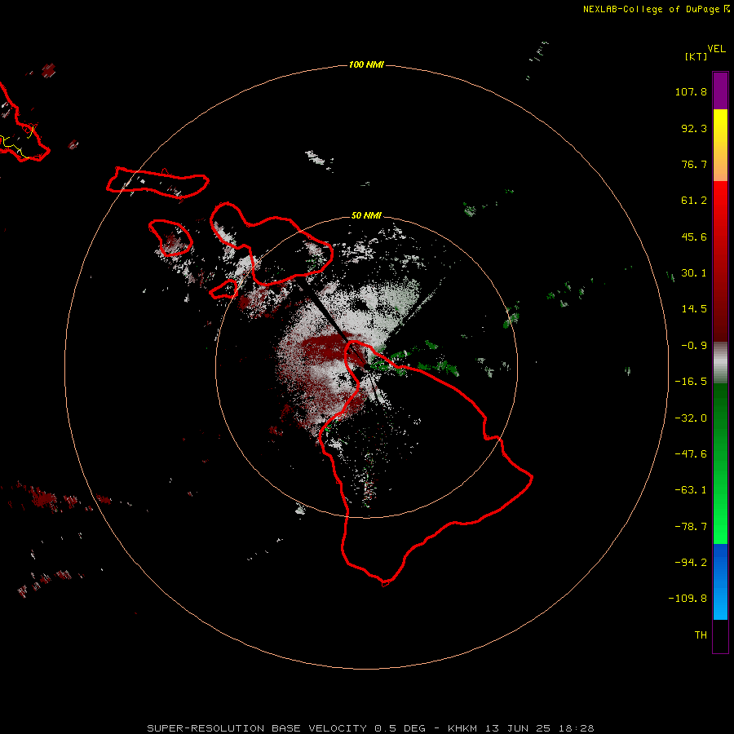This screenshot has width=734, height=734.
Task: Select the 45.6 value on velocity scale
Action: [694, 237]
